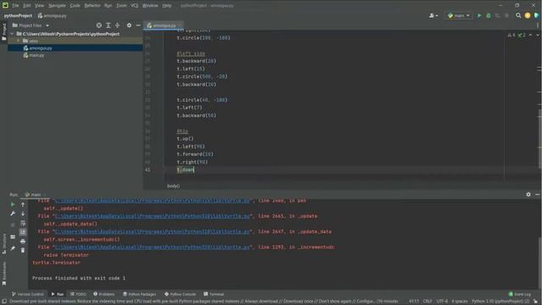This screenshot has width=542, height=305.
Task: Open 4 spaces indent selector
Action: [x=459, y=302]
